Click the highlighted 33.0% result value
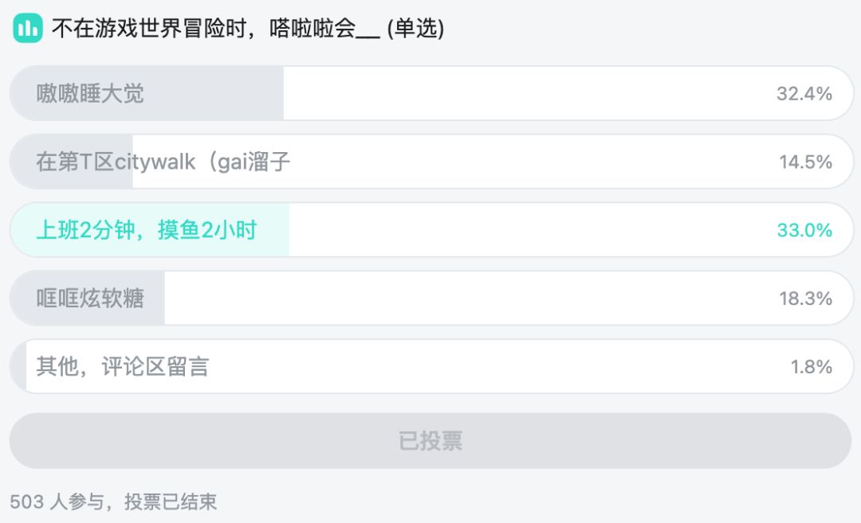The height and width of the screenshot is (523, 861). [x=804, y=230]
